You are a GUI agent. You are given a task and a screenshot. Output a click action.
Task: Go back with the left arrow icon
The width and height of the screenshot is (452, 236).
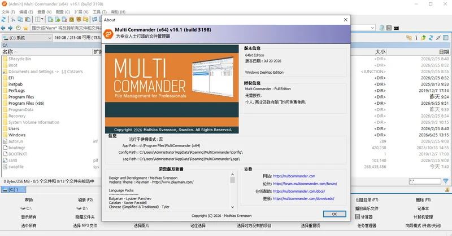3,28
